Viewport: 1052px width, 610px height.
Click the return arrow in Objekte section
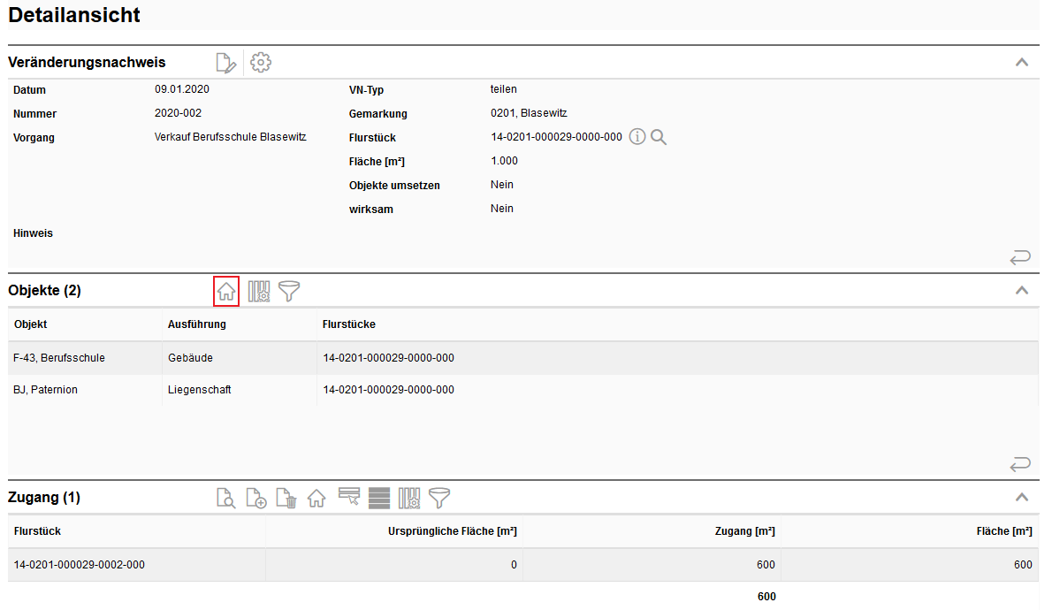click(x=1020, y=464)
